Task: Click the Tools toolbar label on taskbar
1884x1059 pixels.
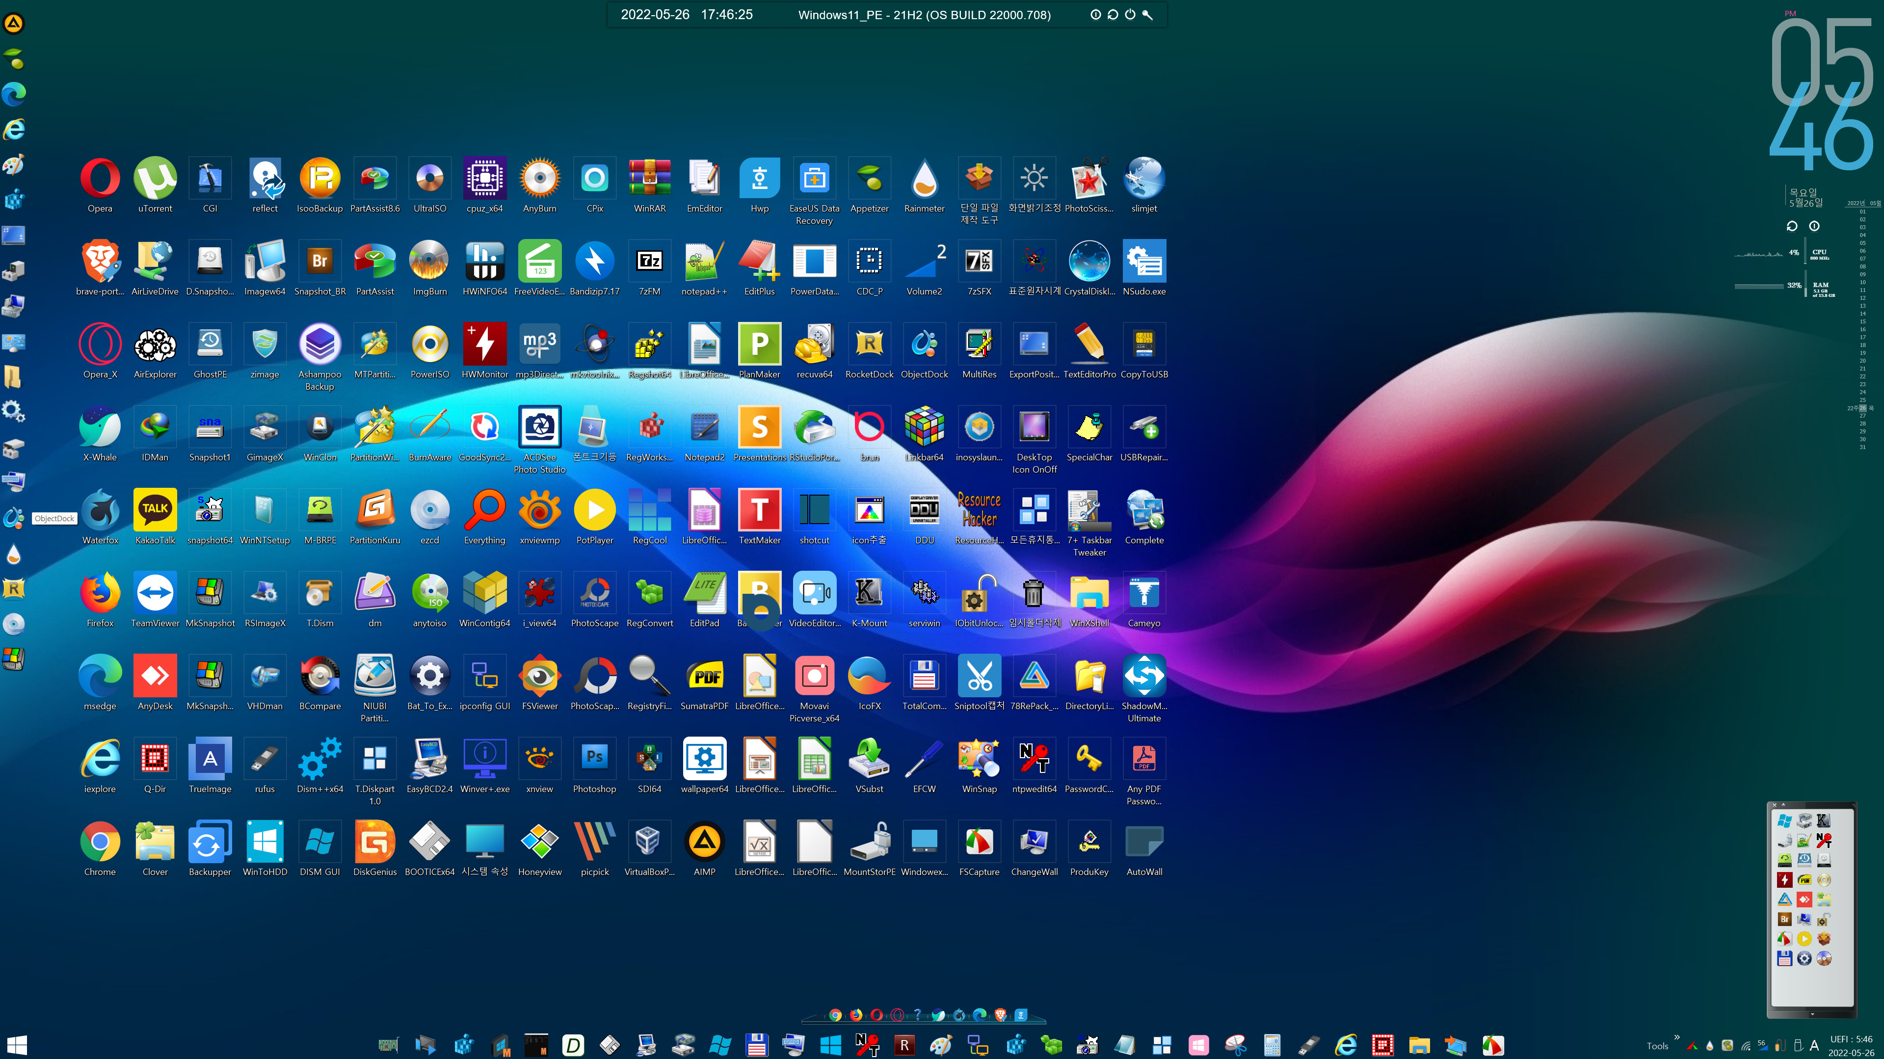Action: coord(1657,1046)
